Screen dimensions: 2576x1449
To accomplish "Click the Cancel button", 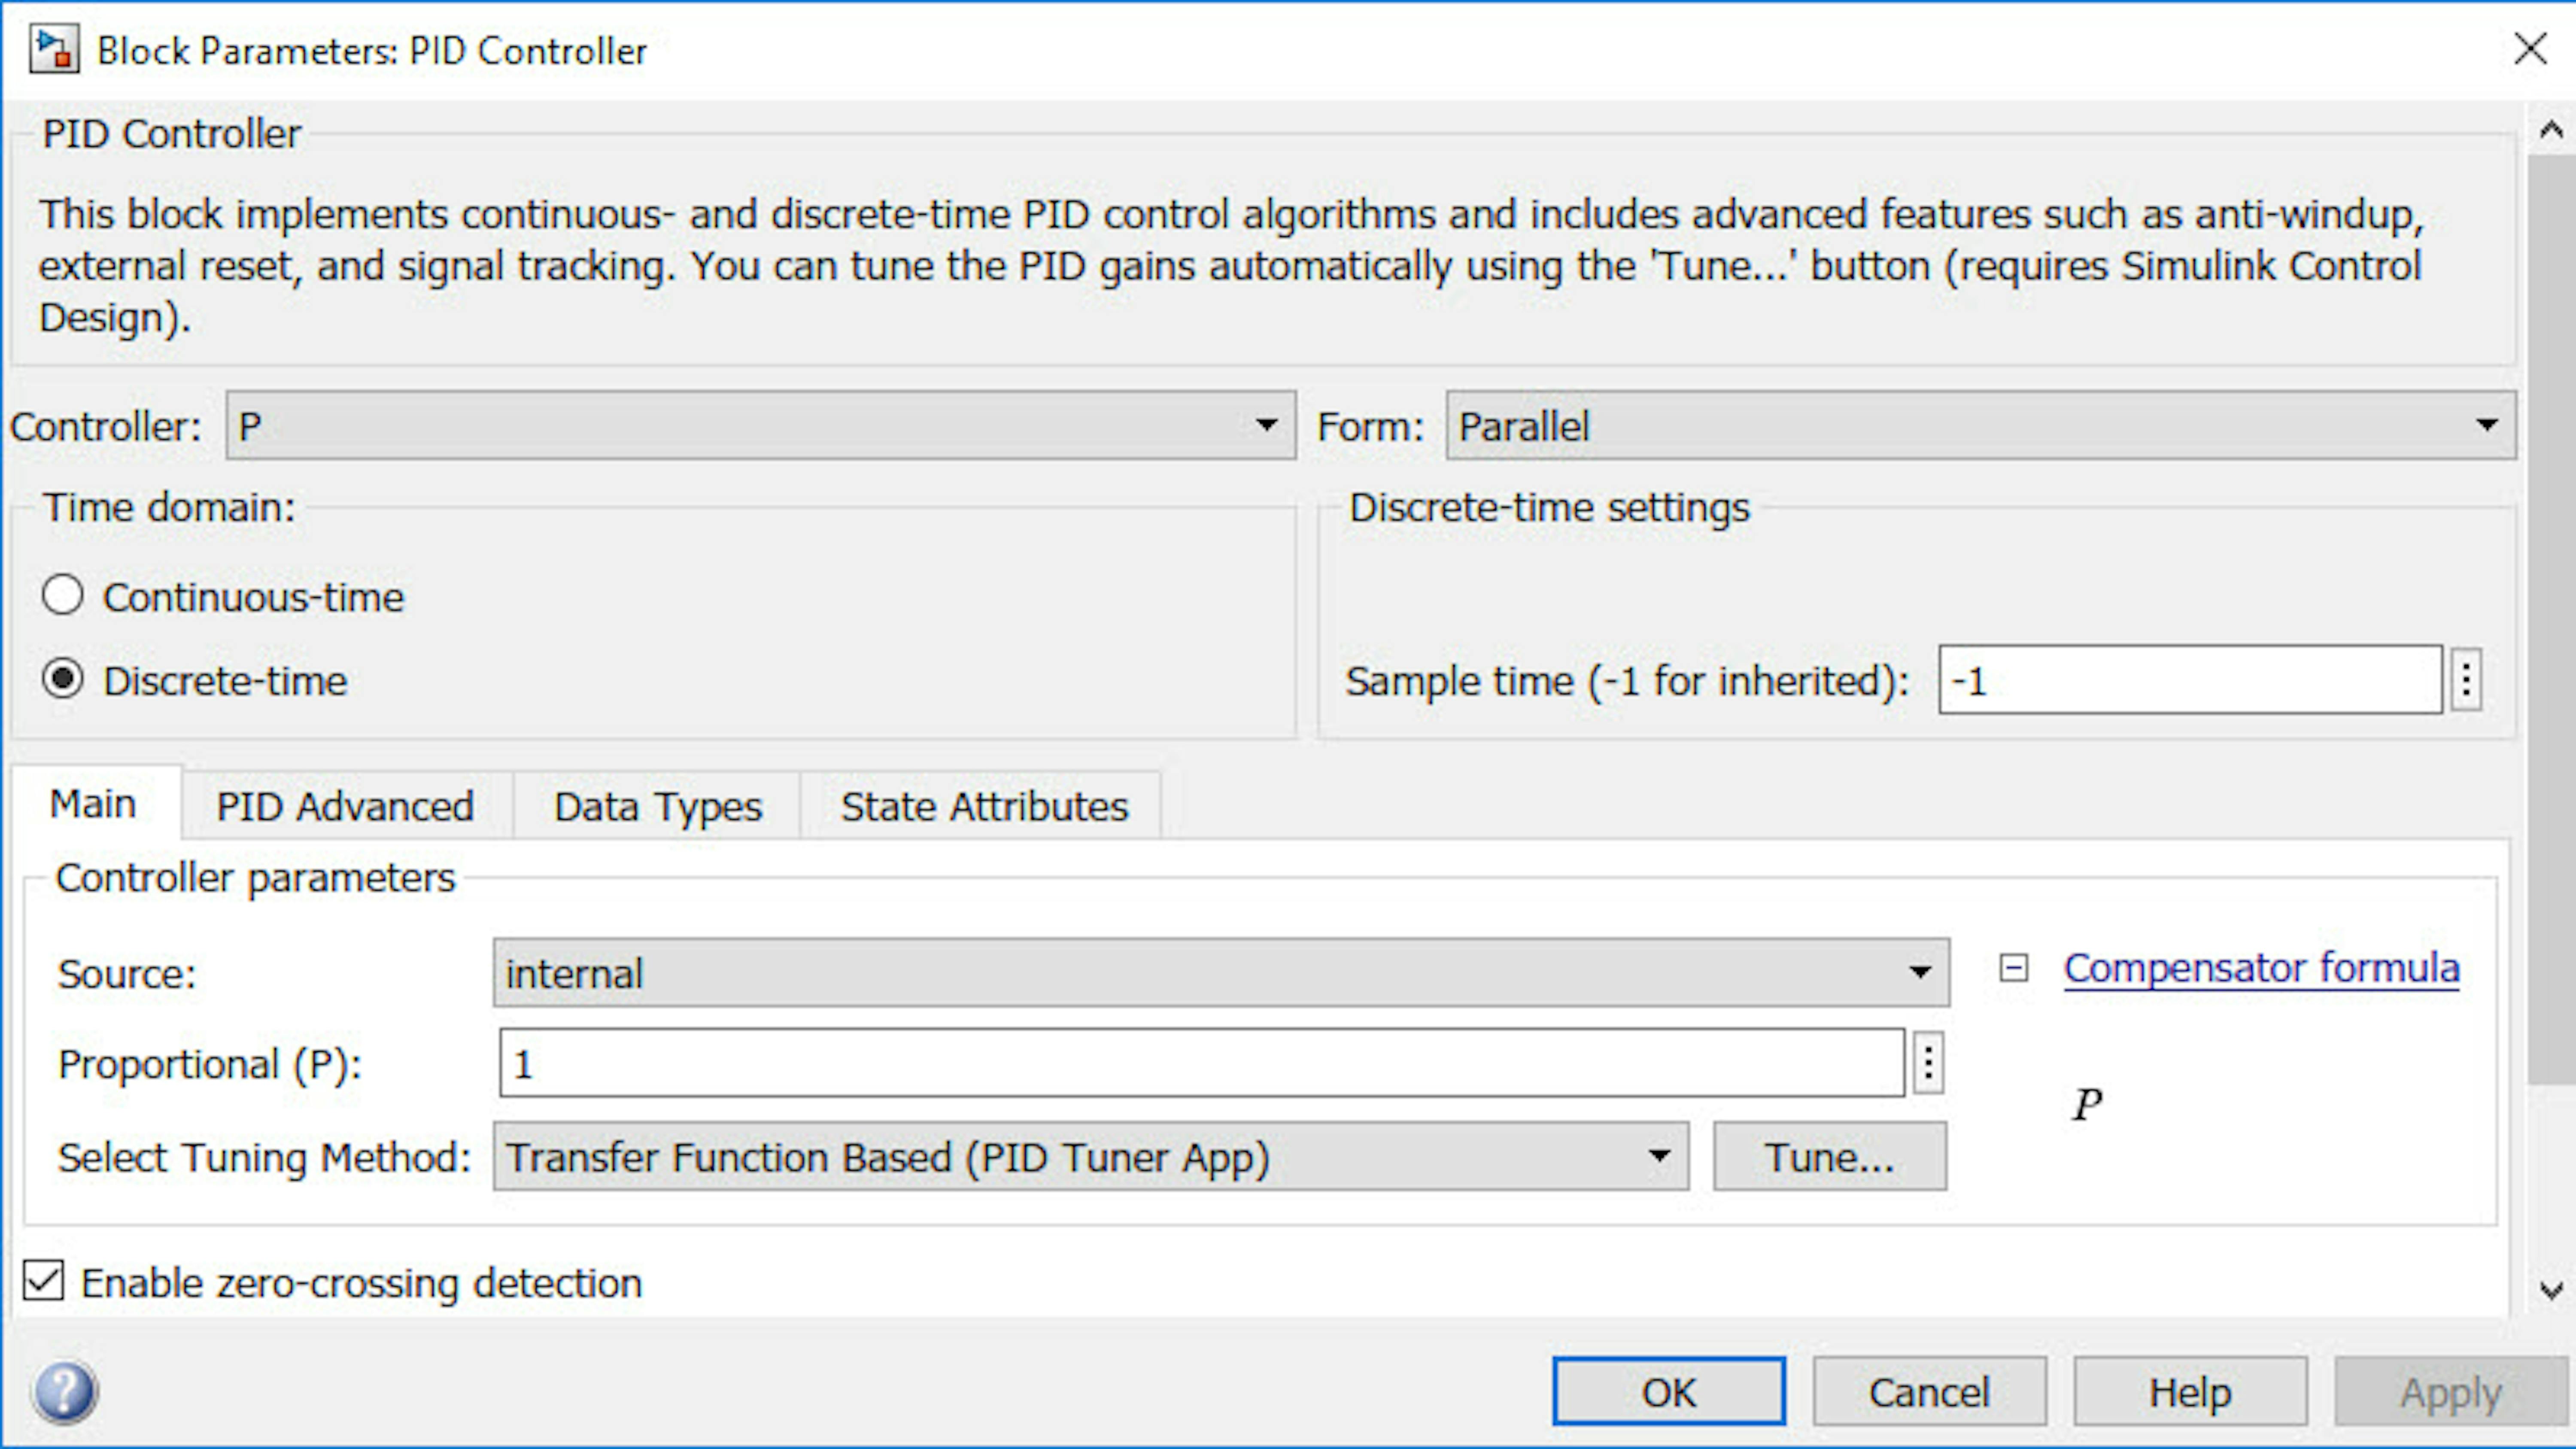I will [x=1930, y=1391].
